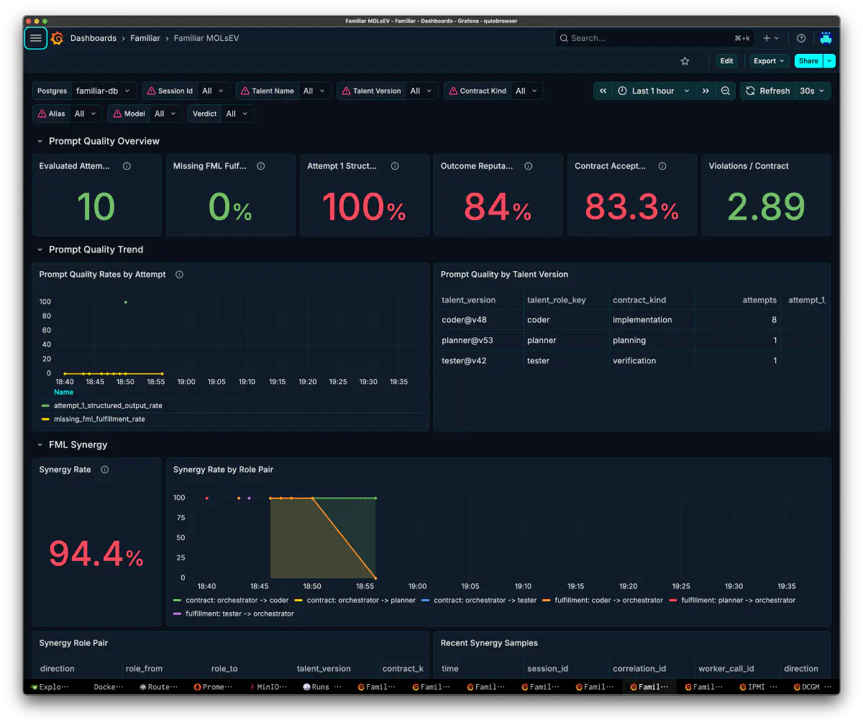
Task: Click the Grafana logo icon
Action: tap(58, 38)
